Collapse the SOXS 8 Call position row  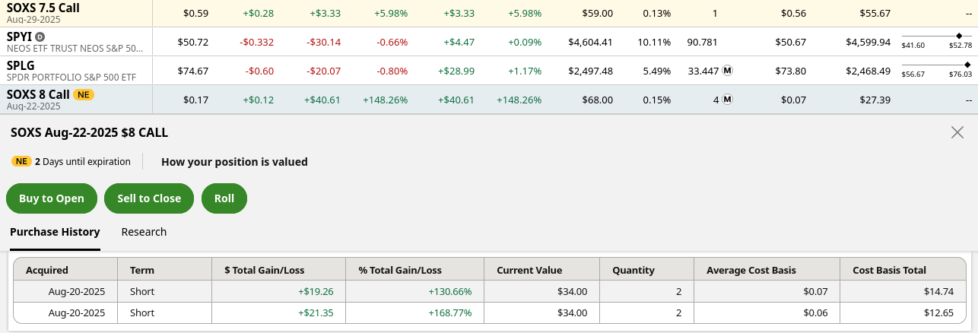coord(38,94)
